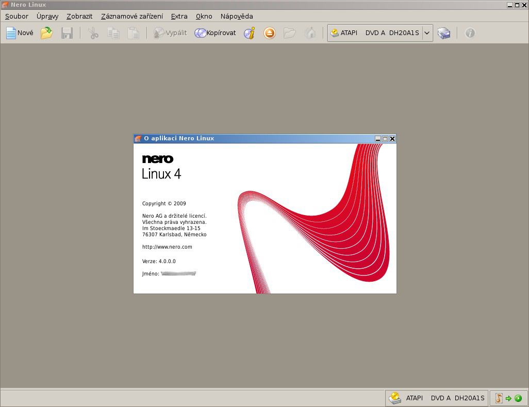Screen dimensions: 529x407
Task: Click the open folder icon with green arrow
Action: point(46,33)
